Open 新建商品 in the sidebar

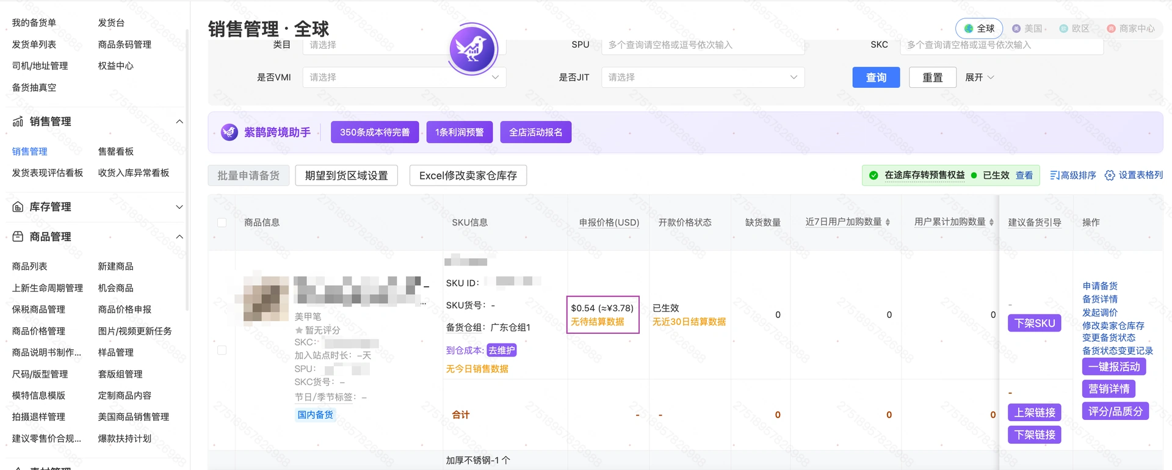[x=115, y=266]
